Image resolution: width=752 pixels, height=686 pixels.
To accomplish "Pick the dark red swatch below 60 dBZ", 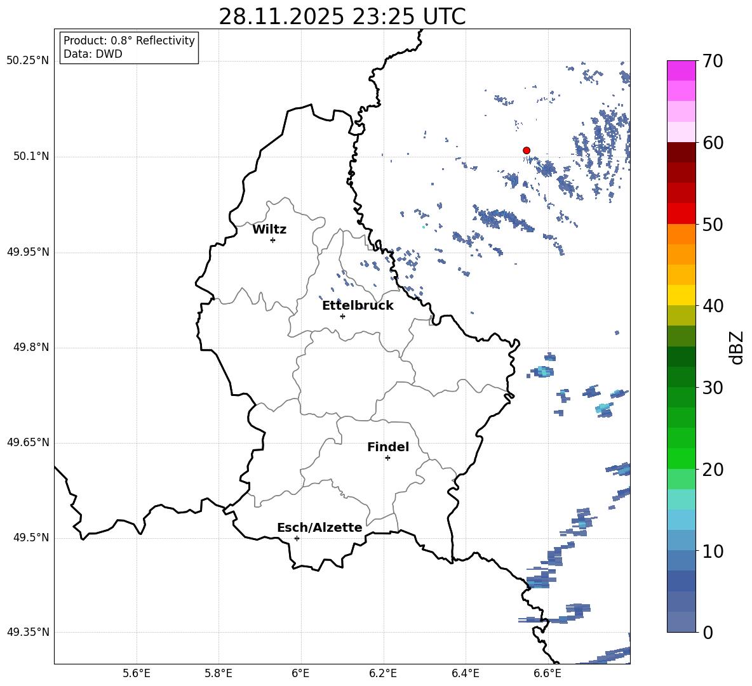I will [x=681, y=152].
